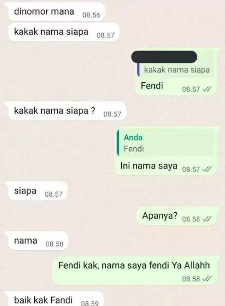The height and width of the screenshot is (306, 225).
Task: Tap the 'Fendi' reply text at 08.57
Action: 152,86
